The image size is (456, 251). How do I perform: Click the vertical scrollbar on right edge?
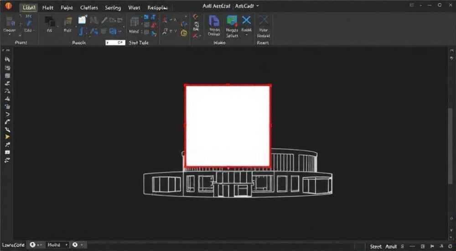pyautogui.click(x=451, y=146)
